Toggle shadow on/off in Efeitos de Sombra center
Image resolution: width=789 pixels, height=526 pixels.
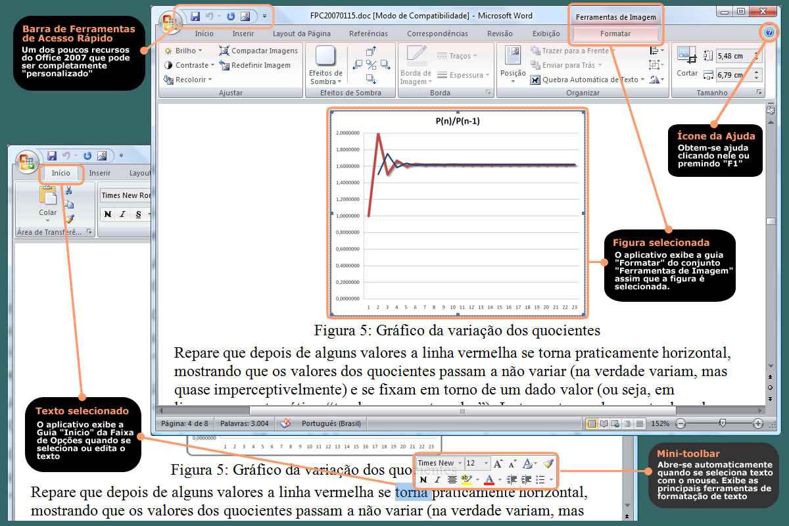coord(371,64)
